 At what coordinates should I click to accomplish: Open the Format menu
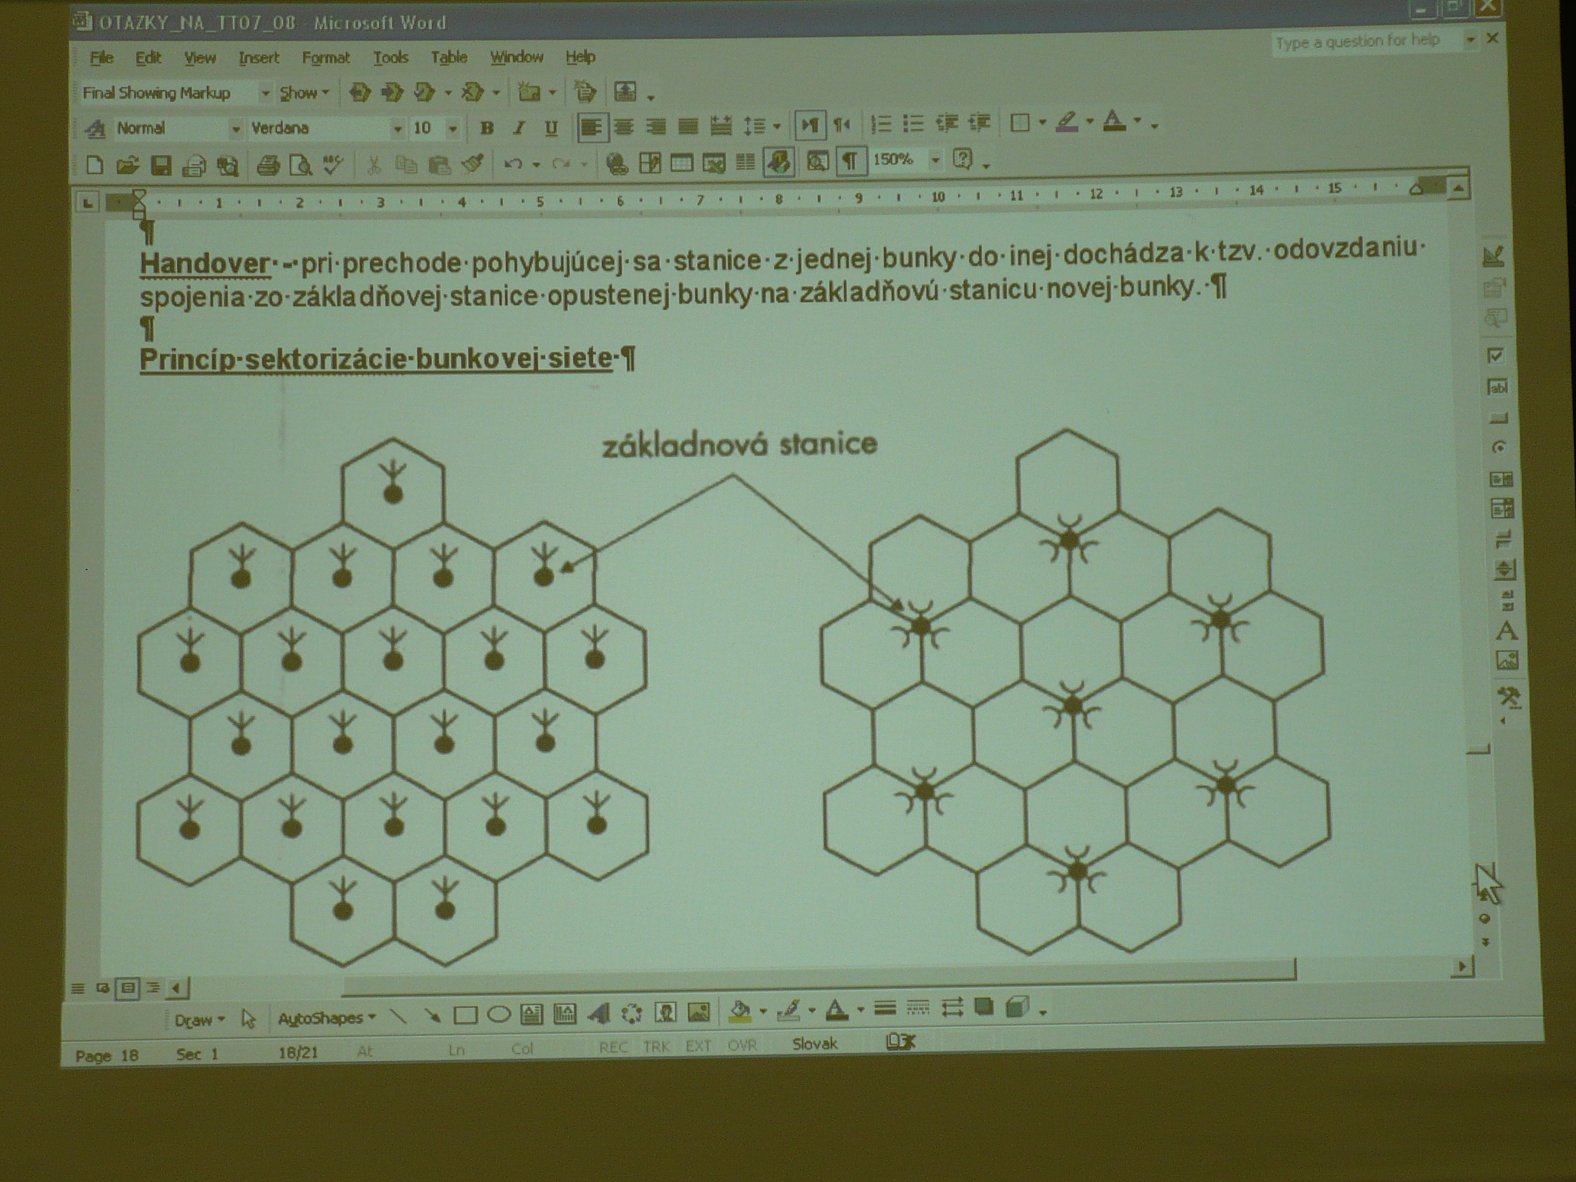(326, 58)
